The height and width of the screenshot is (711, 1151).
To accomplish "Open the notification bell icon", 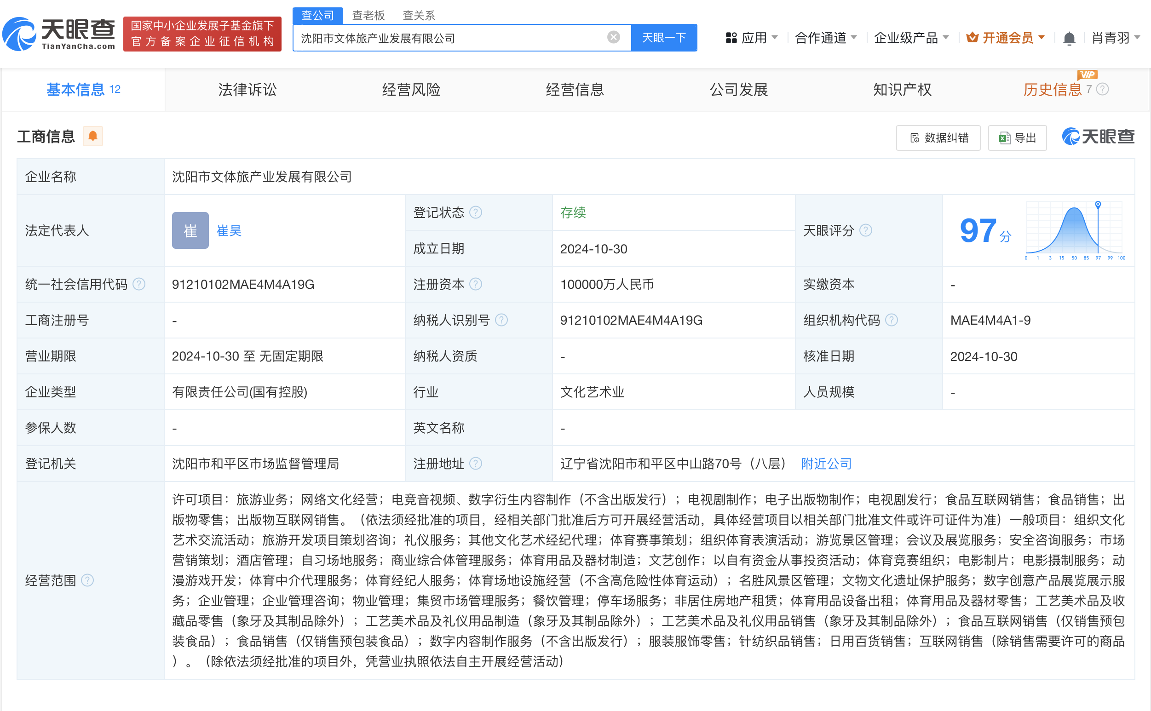I will point(1069,39).
